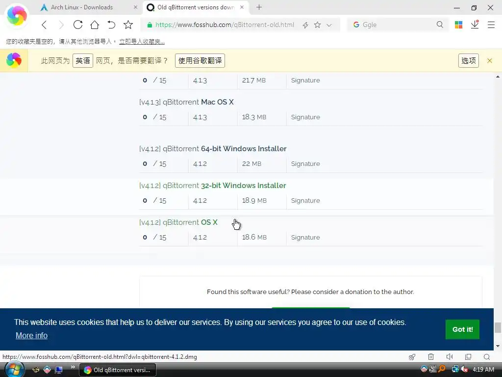Download v4.1.2 qBittorrent OS X
This screenshot has height=377, width=502.
(x=178, y=222)
